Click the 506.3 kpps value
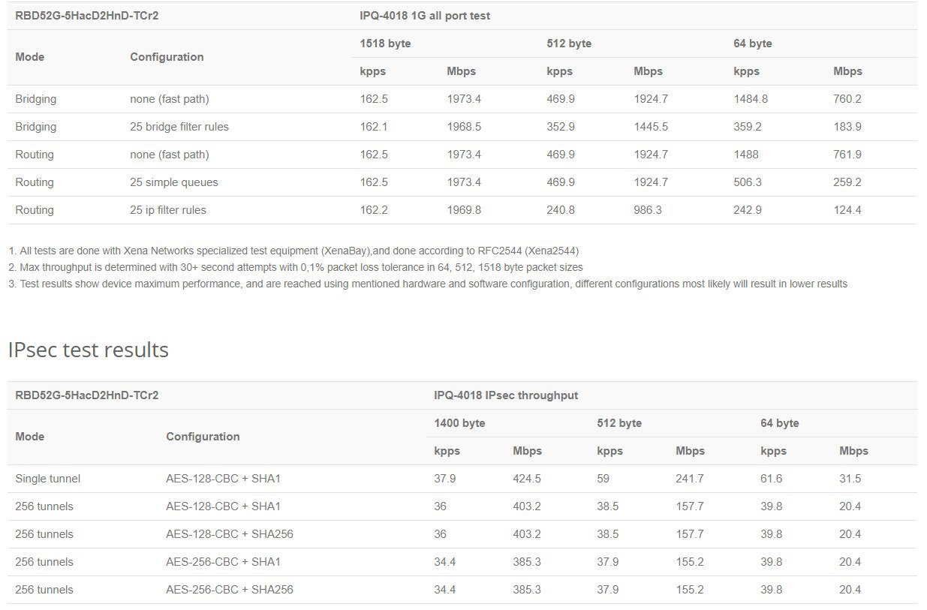The height and width of the screenshot is (610, 927). click(x=748, y=182)
